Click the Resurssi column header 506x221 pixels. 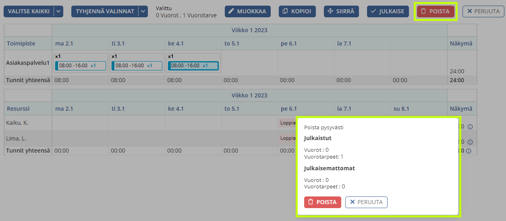[x=18, y=109]
